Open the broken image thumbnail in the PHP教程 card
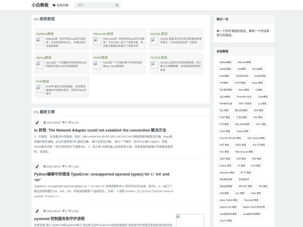The width and height of the screenshot is (303, 227). [x=40, y=89]
